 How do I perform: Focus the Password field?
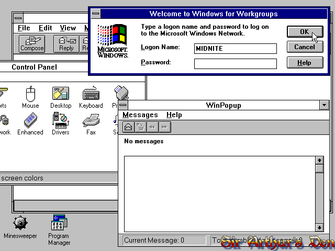click(235, 64)
